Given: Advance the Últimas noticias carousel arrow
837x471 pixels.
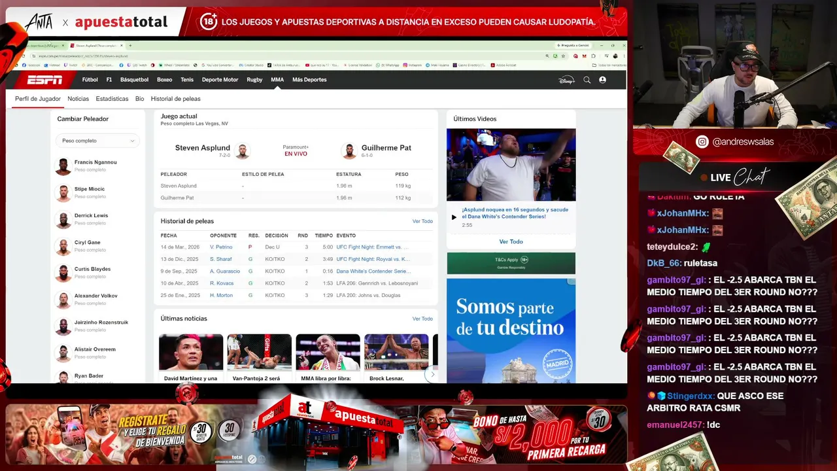Looking at the screenshot, I should click(431, 374).
